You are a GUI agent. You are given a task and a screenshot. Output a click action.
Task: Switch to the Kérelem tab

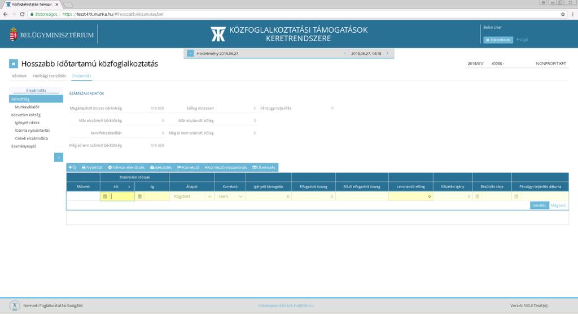tap(19, 76)
